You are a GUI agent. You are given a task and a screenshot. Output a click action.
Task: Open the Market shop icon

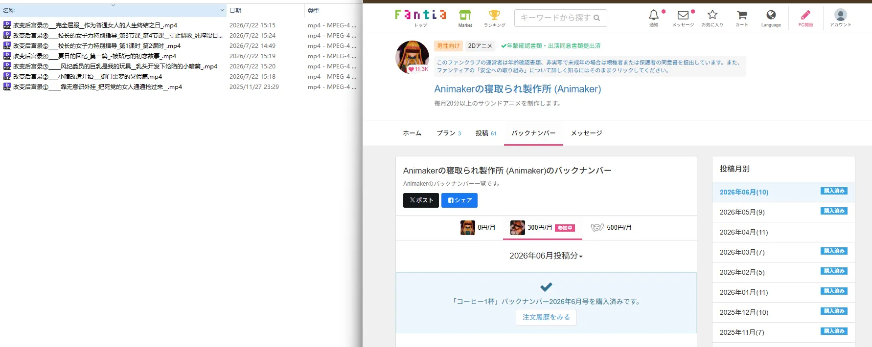[465, 15]
